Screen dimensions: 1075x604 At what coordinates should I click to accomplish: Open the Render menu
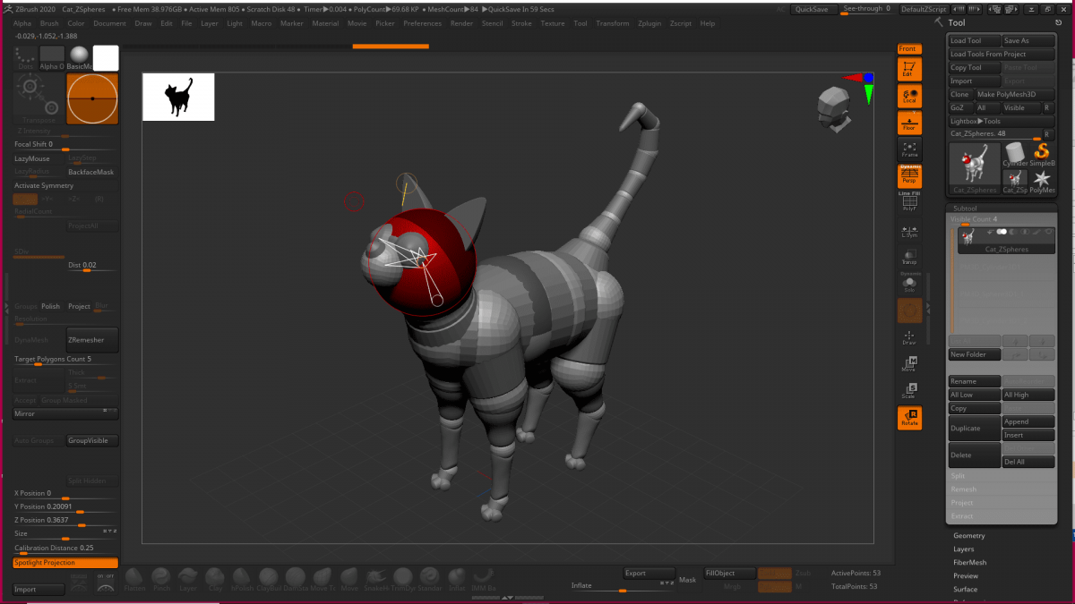pyautogui.click(x=461, y=23)
